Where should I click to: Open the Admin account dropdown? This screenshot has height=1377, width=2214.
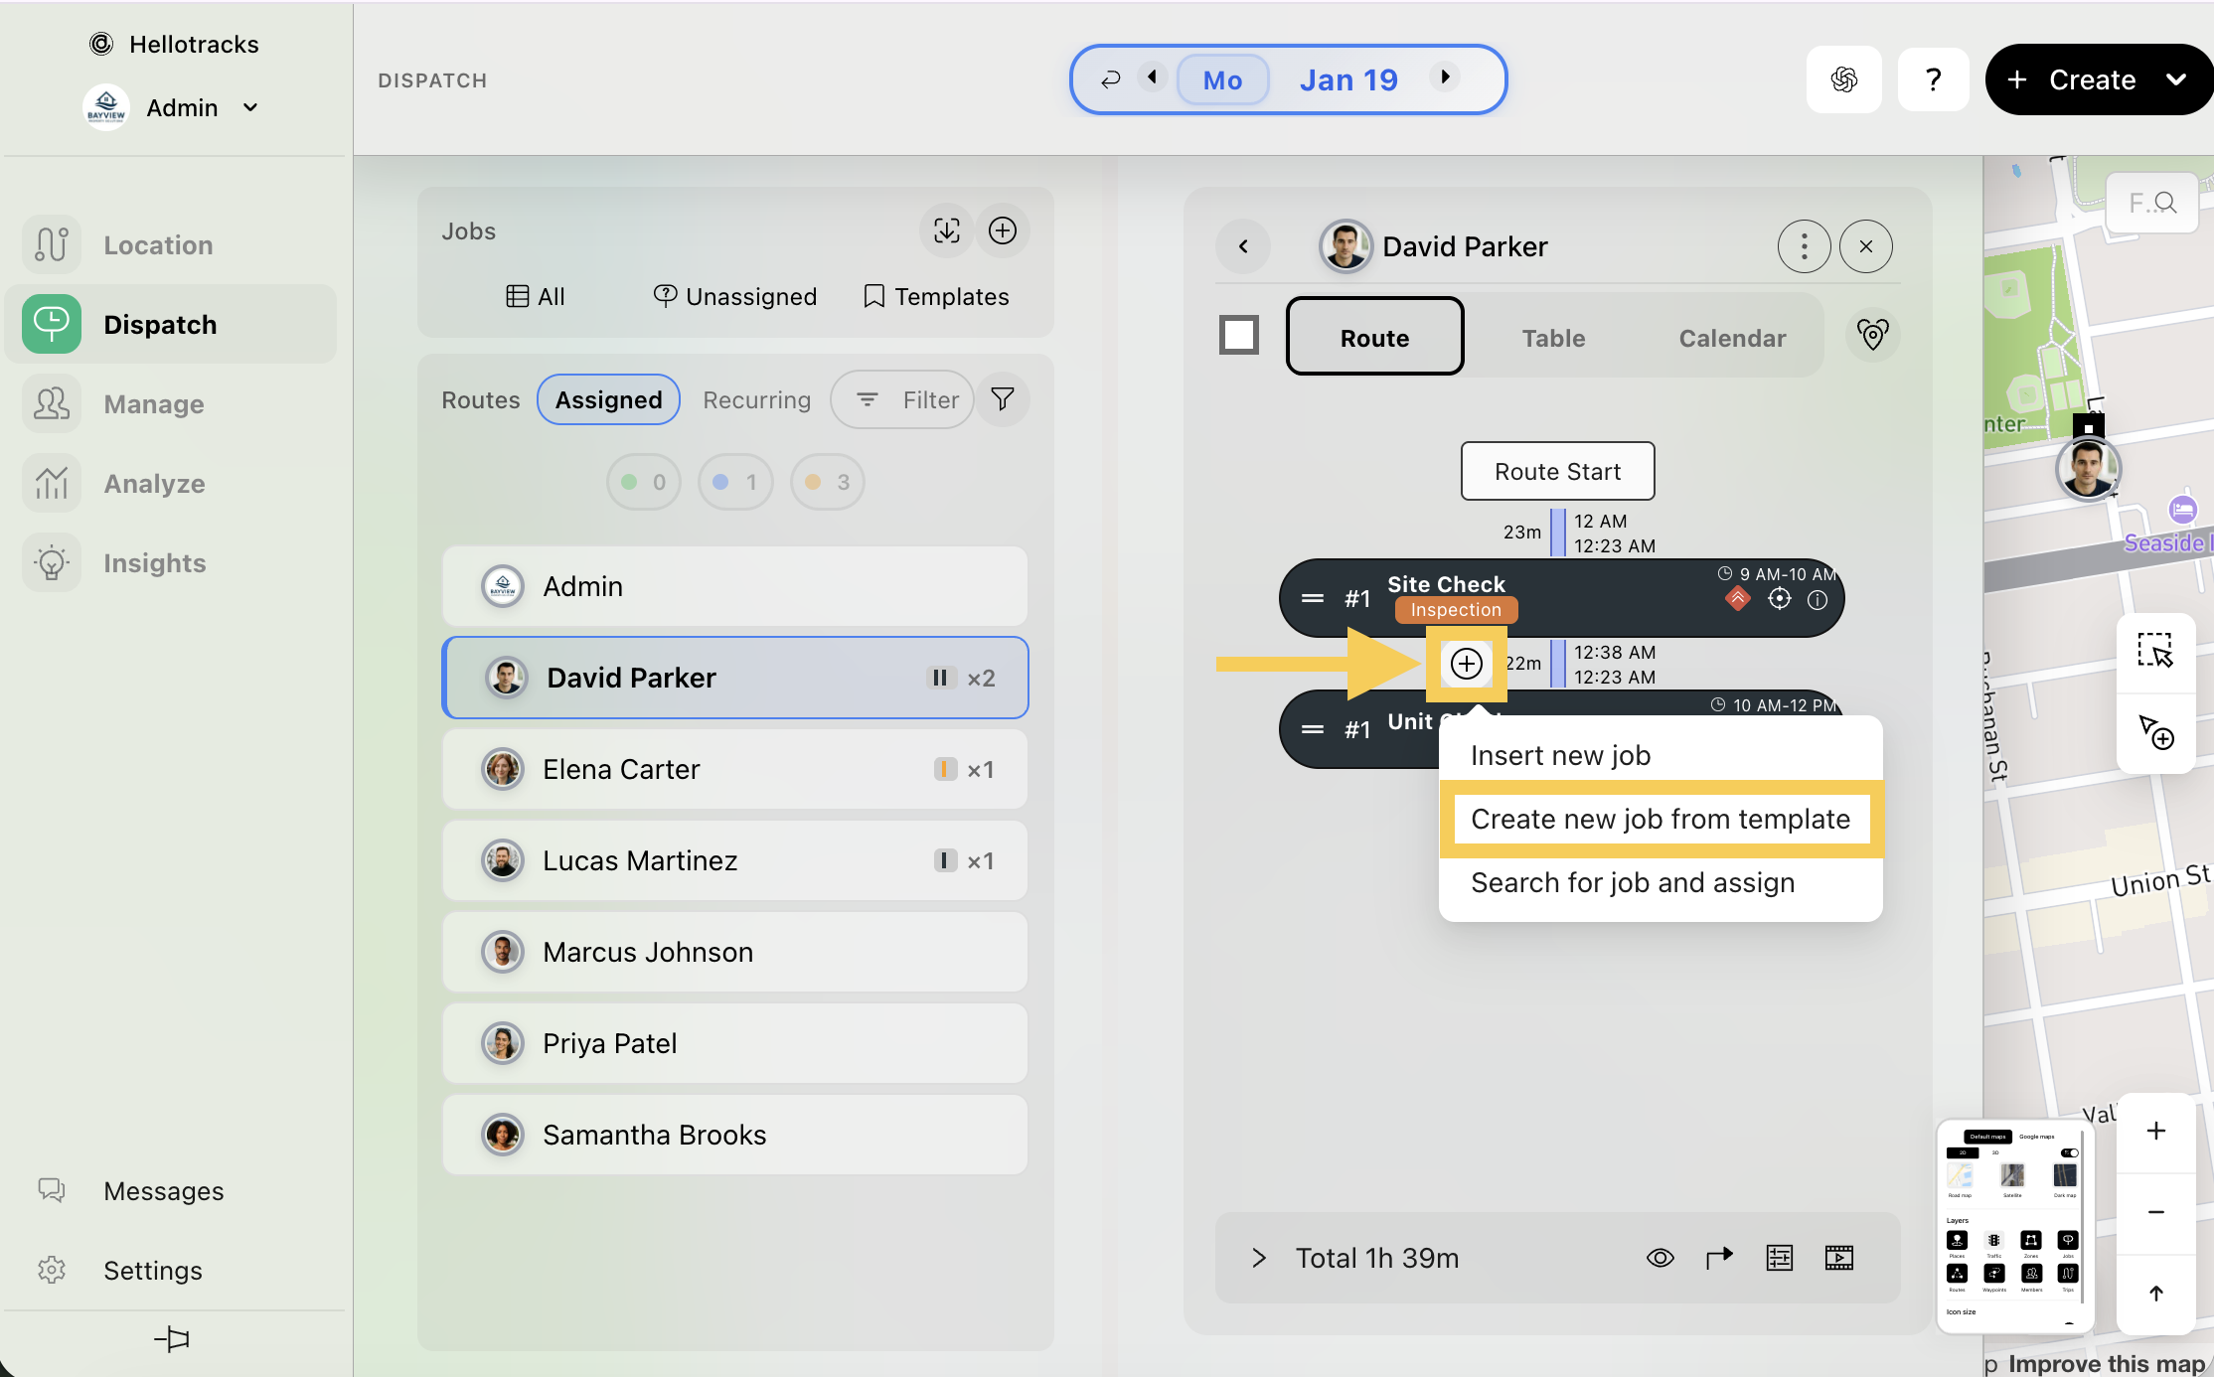tap(251, 107)
